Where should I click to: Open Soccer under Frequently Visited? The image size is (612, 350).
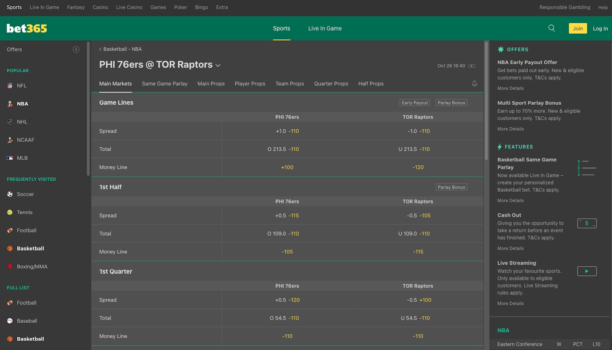tap(25, 194)
